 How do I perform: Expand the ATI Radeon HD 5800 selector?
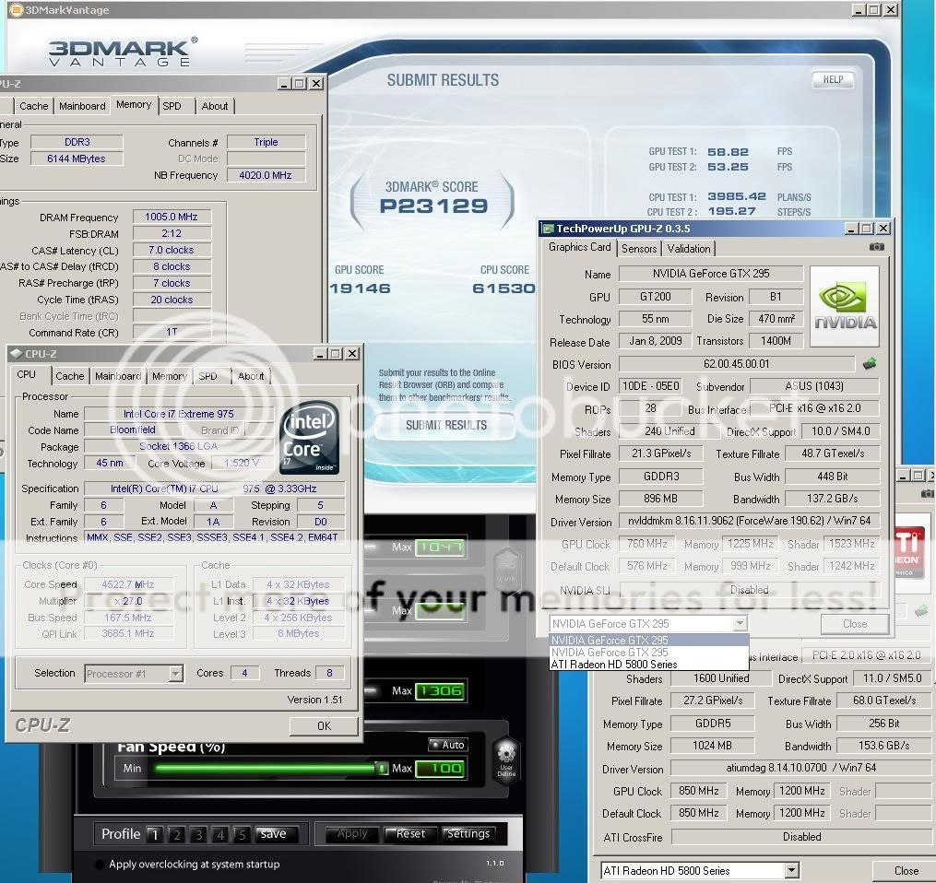point(791,870)
